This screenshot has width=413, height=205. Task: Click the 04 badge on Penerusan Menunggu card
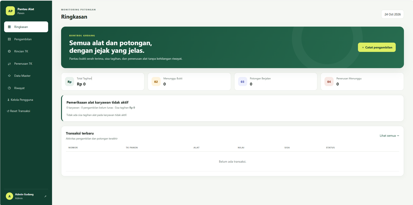coord(329,82)
